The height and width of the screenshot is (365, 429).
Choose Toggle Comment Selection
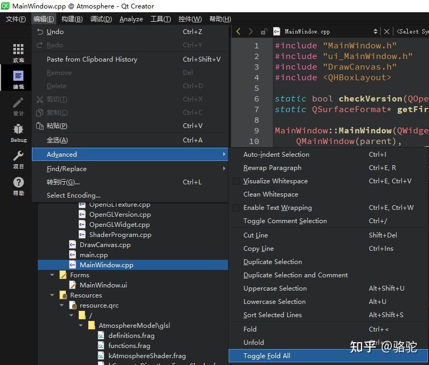click(x=285, y=221)
